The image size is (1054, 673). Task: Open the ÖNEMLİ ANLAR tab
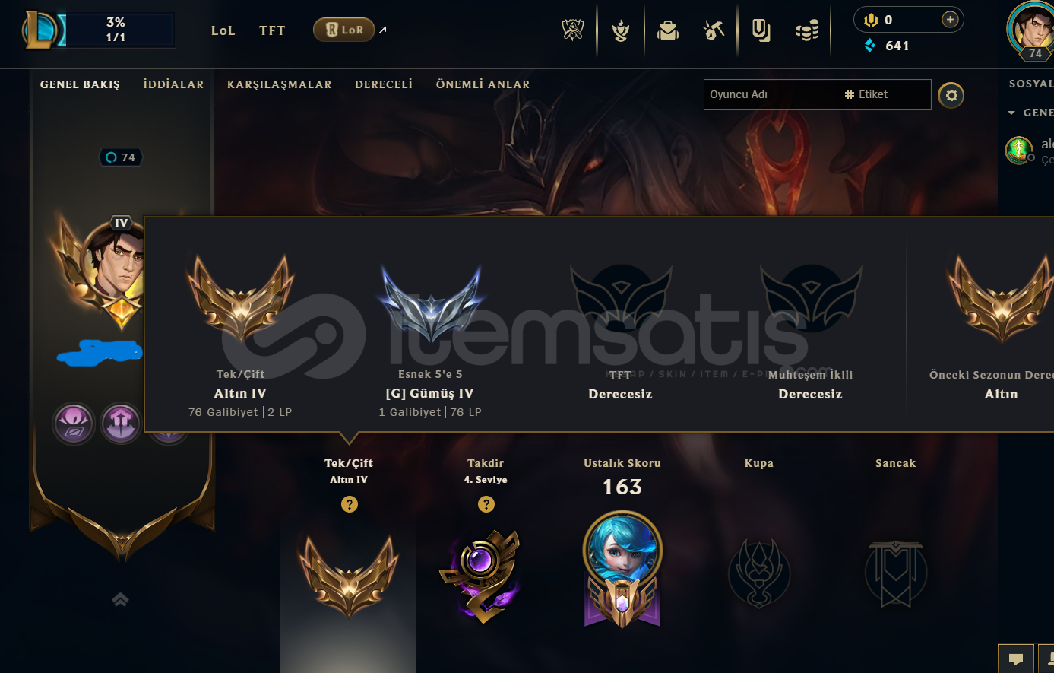pos(483,84)
